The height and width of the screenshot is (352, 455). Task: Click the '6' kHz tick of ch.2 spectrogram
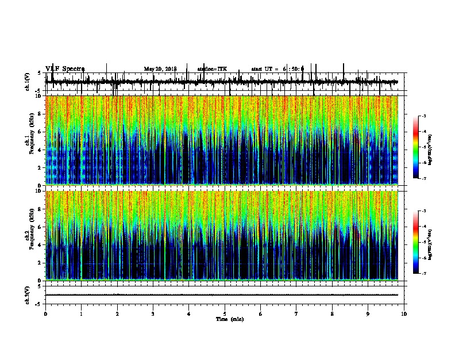coord(40,227)
